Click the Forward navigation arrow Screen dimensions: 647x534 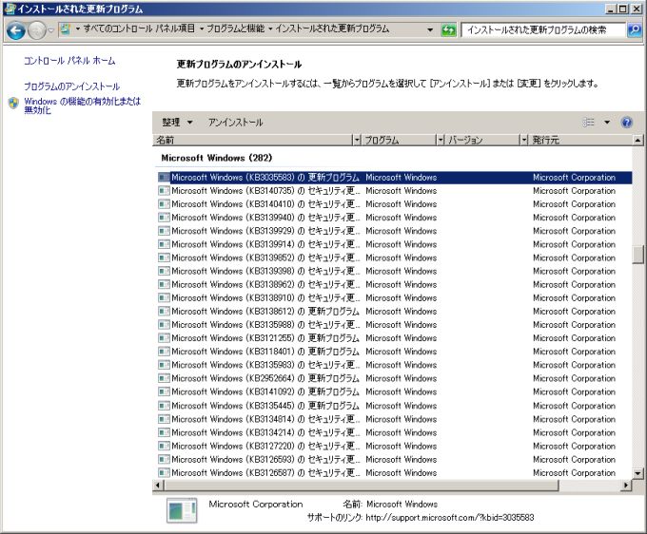[36, 30]
